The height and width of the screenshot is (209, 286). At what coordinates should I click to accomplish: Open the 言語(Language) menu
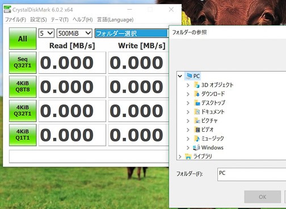click(115, 19)
